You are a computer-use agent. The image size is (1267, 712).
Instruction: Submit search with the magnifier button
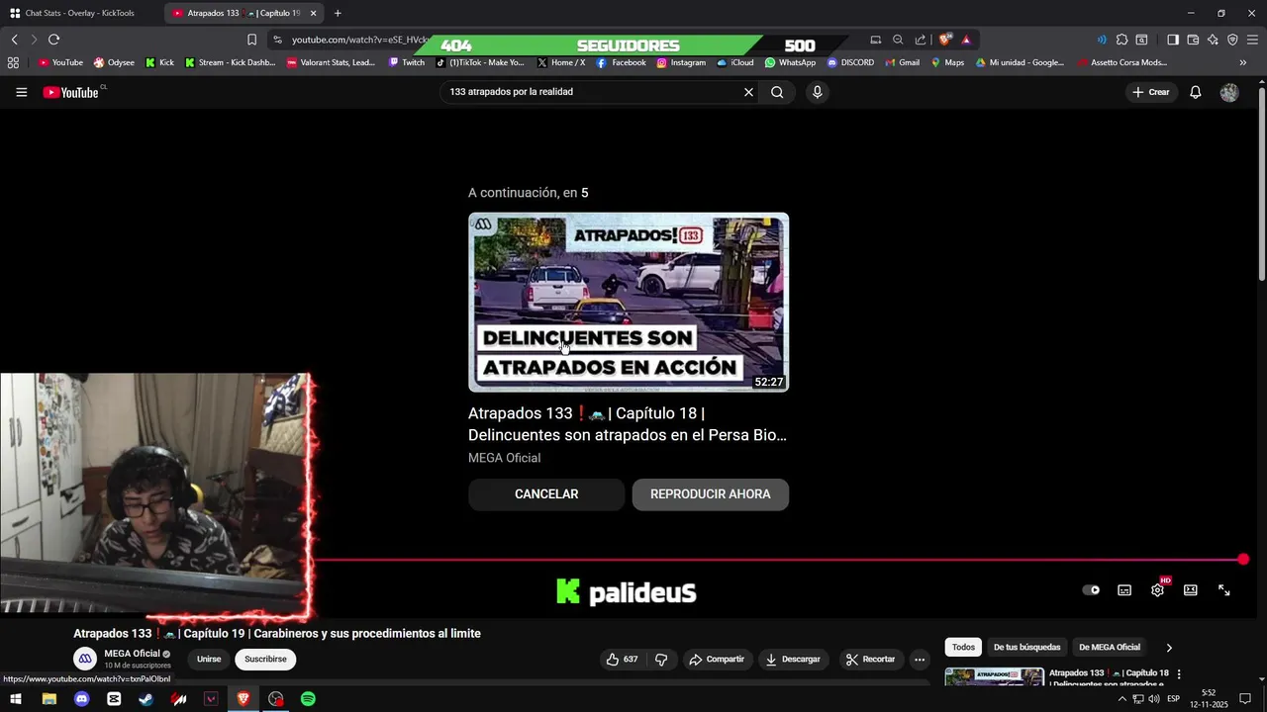click(777, 92)
